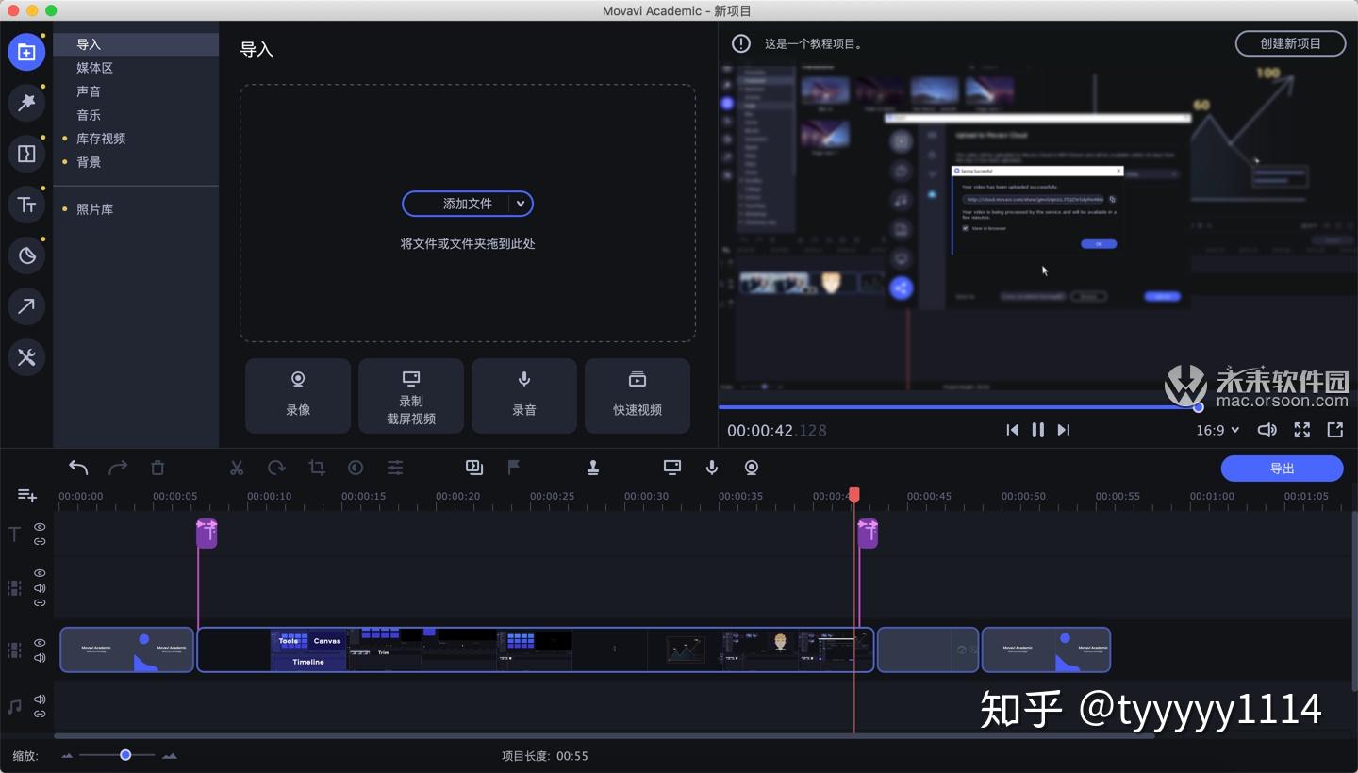Toggle the link icon on the overlay track

point(40,602)
